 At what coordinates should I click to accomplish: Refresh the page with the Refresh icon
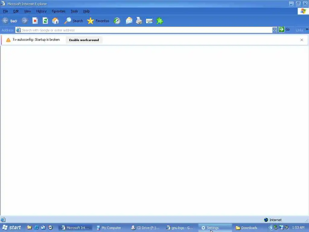[x=45, y=21]
